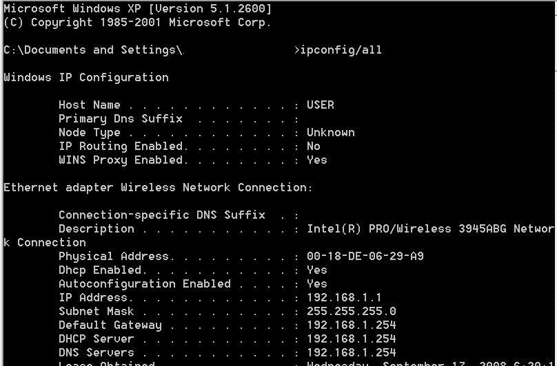Click the Copyright 1985-2001 Microsoft Corp line
The width and height of the screenshot is (557, 366).
click(138, 23)
